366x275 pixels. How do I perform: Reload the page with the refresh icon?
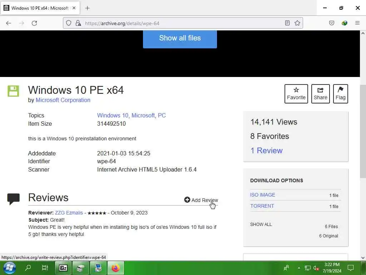[34, 23]
